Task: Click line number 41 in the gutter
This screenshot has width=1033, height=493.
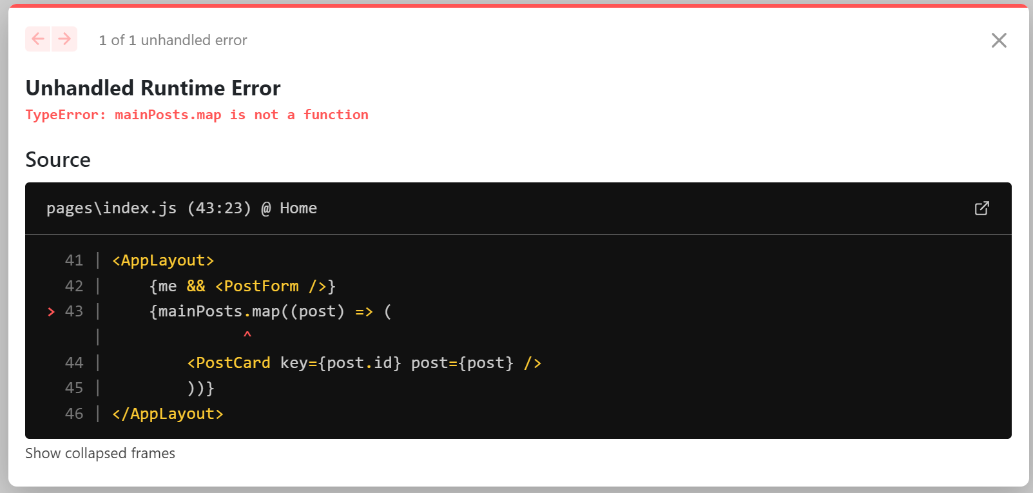Action: (74, 260)
